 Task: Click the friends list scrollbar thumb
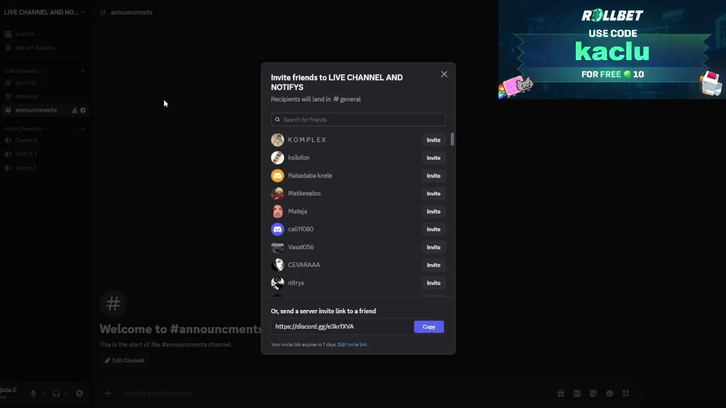[x=452, y=139]
